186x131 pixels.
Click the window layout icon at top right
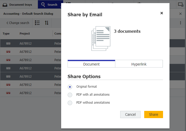tap(180, 4)
